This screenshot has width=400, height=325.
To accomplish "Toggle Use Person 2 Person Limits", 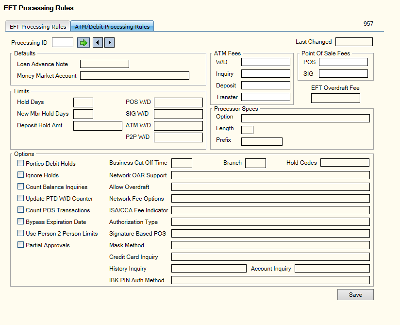I will click(x=21, y=233).
